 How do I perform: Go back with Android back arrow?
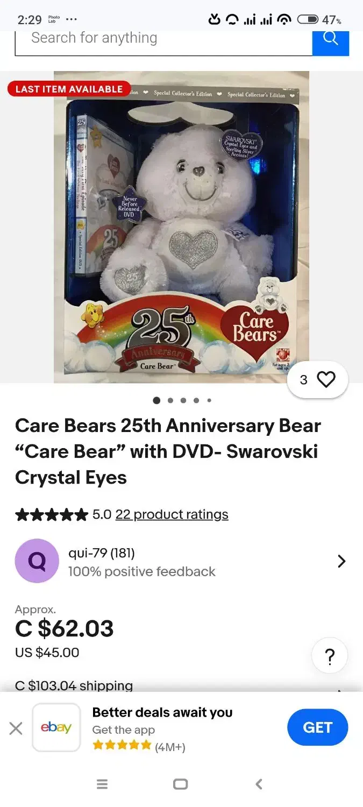pos(259,784)
